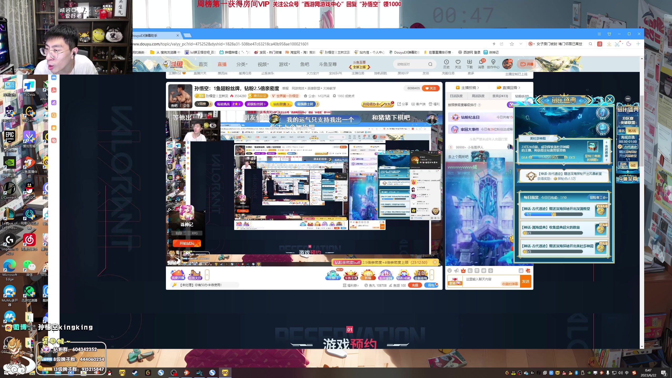The image size is (672, 378).
Task: Open the browser skin shirt icon
Action: pos(609,34)
